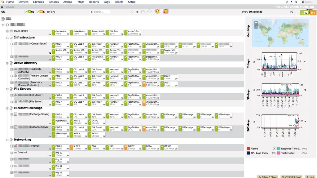317x178 pixels.
Task: Click the Help button at bottom right
Action: [310, 177]
